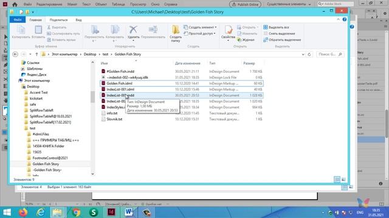Click Invert selection in the ribbon
This screenshot has height=218, width=389.
point(282,40)
